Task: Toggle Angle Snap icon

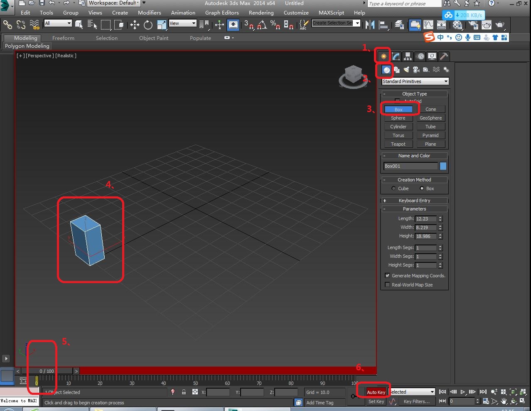Action: (262, 25)
